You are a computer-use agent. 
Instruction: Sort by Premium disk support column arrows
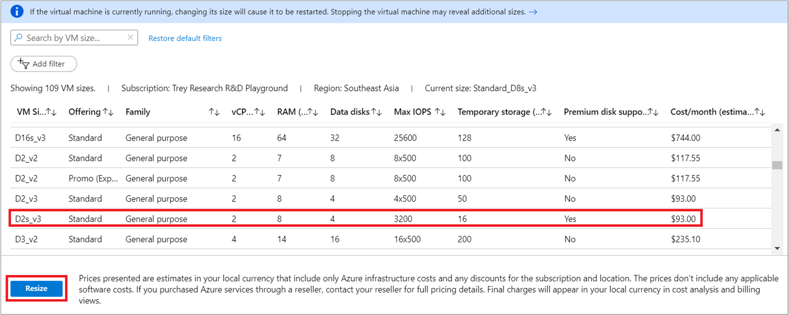point(653,112)
